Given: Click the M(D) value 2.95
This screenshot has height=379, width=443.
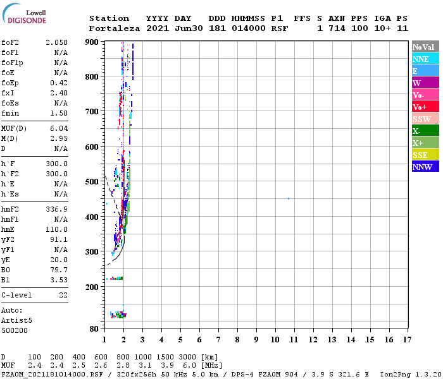Looking at the screenshot, I should [59, 139].
